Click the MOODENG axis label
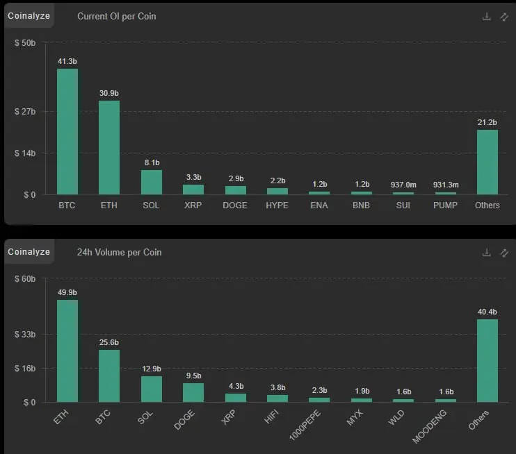The image size is (516, 454). pyautogui.click(x=430, y=426)
